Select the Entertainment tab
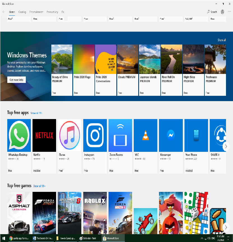Viewport: 233px width, 242px height. (x=36, y=12)
